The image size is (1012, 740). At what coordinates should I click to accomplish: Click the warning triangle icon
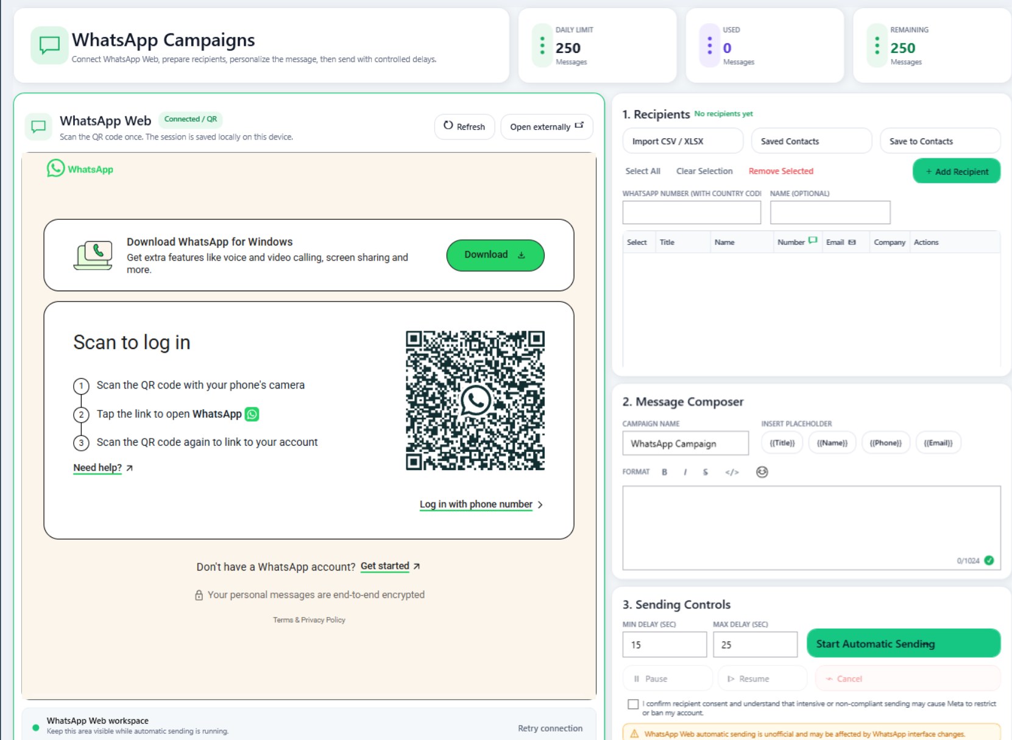pos(634,734)
